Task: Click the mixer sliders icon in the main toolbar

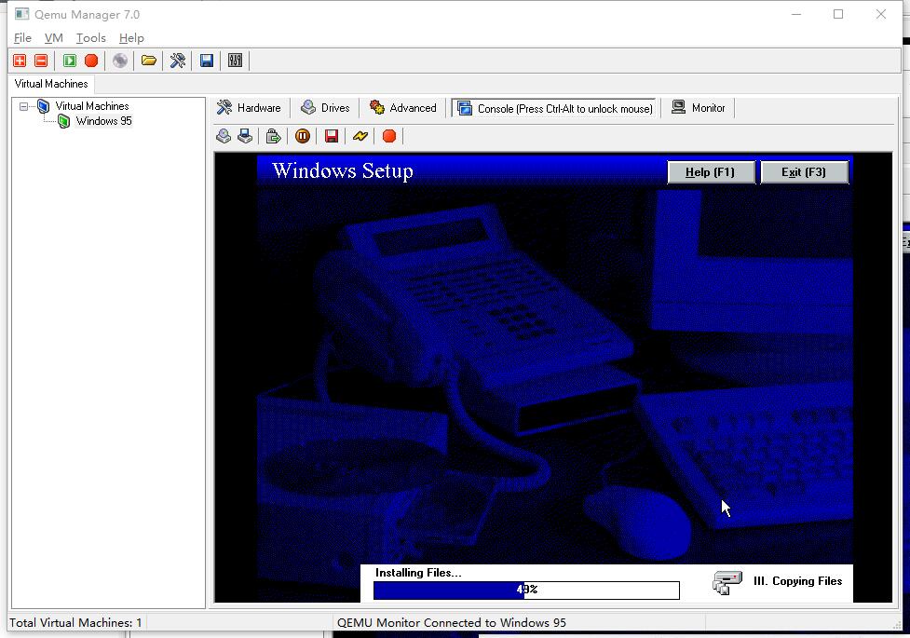Action: pyautogui.click(x=235, y=61)
